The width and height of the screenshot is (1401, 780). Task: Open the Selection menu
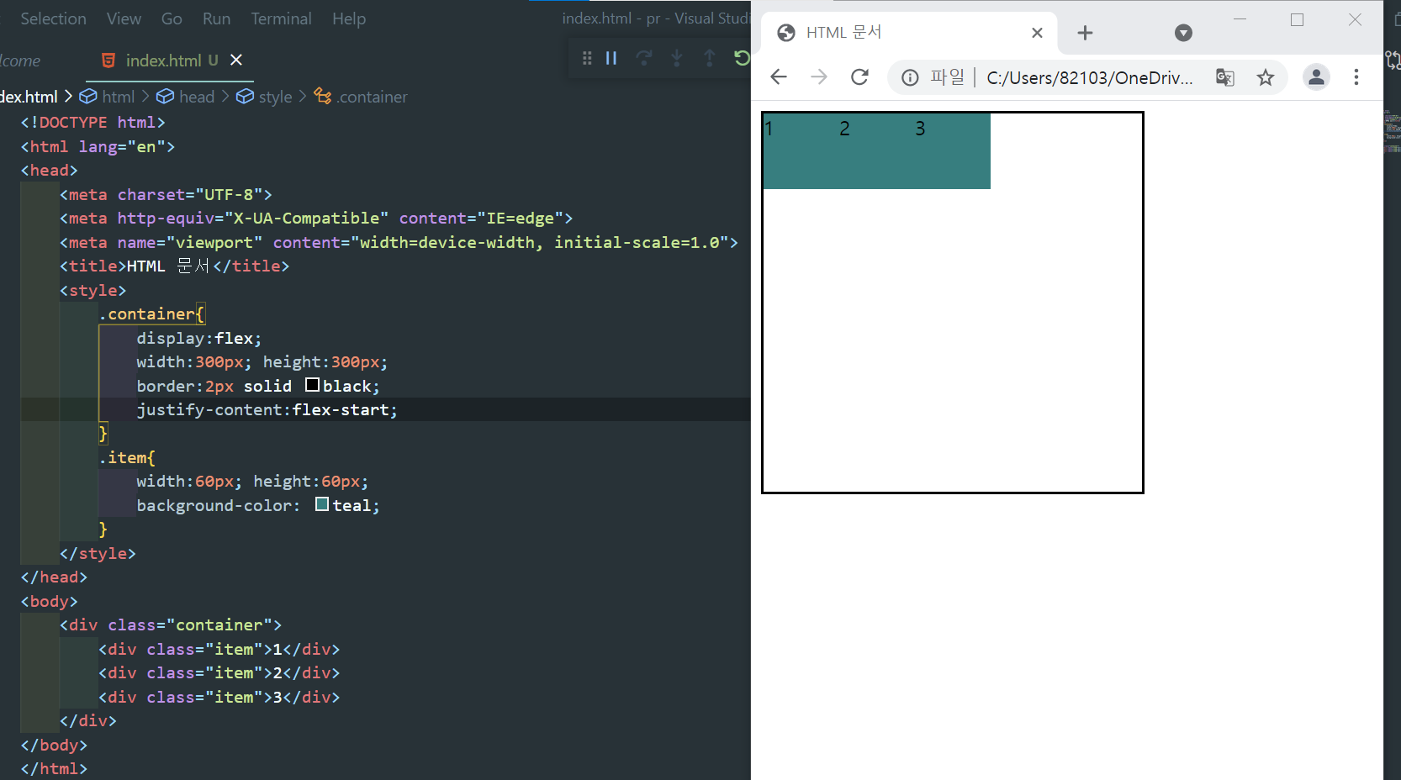53,18
